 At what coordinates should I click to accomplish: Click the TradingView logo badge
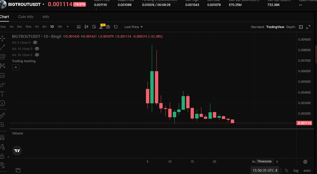pyautogui.click(x=17, y=150)
